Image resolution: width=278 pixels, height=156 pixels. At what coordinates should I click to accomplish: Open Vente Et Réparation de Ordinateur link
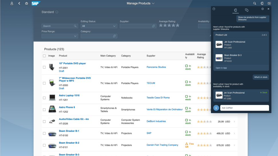click(x=165, y=110)
